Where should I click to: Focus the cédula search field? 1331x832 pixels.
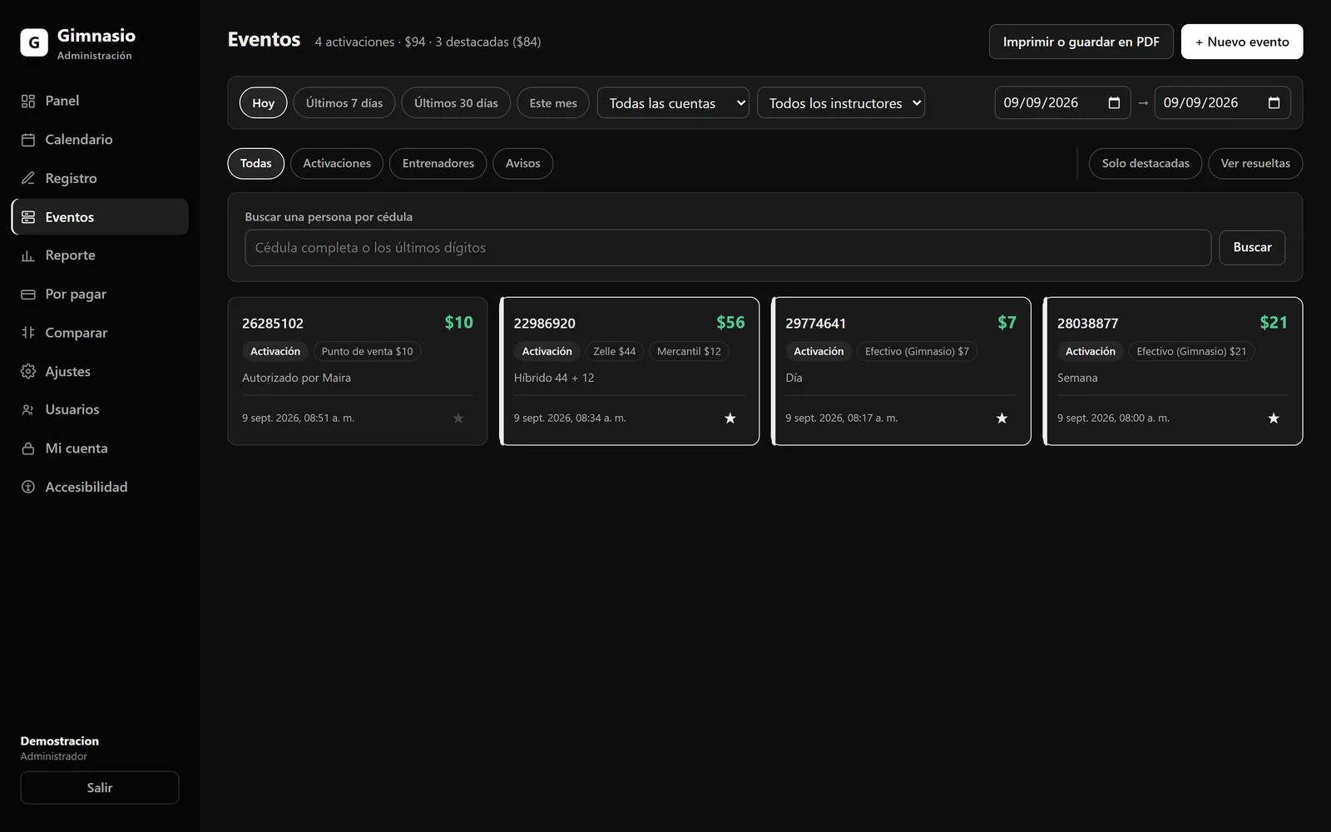click(728, 248)
